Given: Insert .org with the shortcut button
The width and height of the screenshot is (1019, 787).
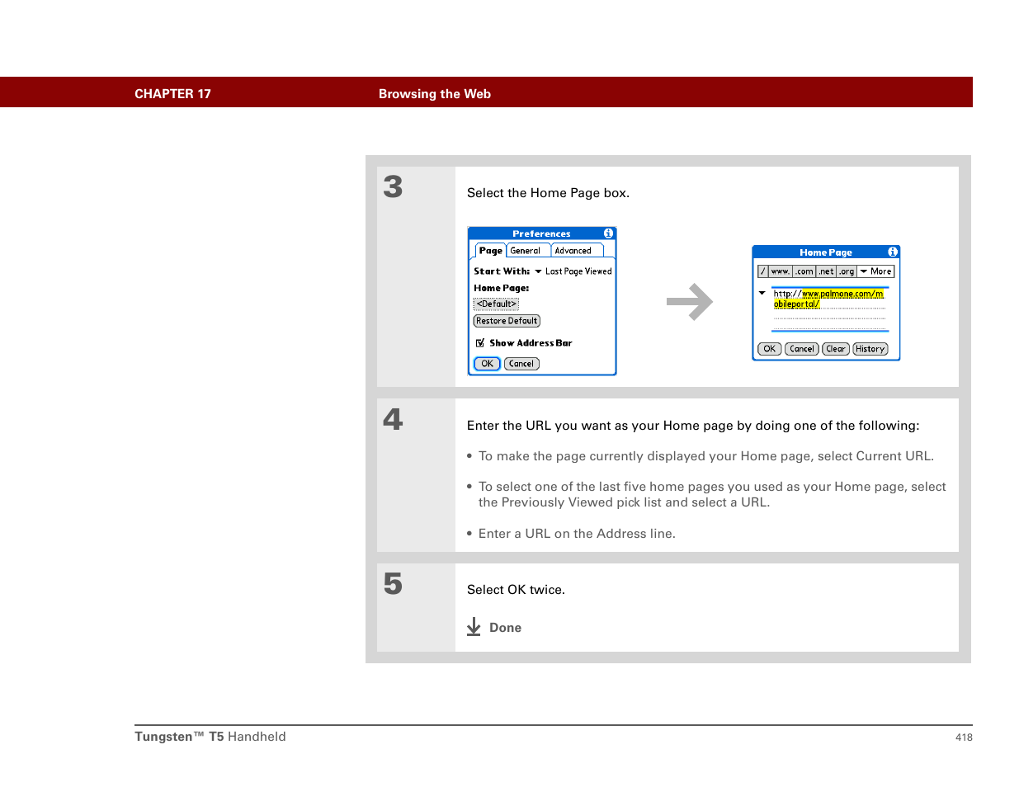Looking at the screenshot, I should pos(847,271).
